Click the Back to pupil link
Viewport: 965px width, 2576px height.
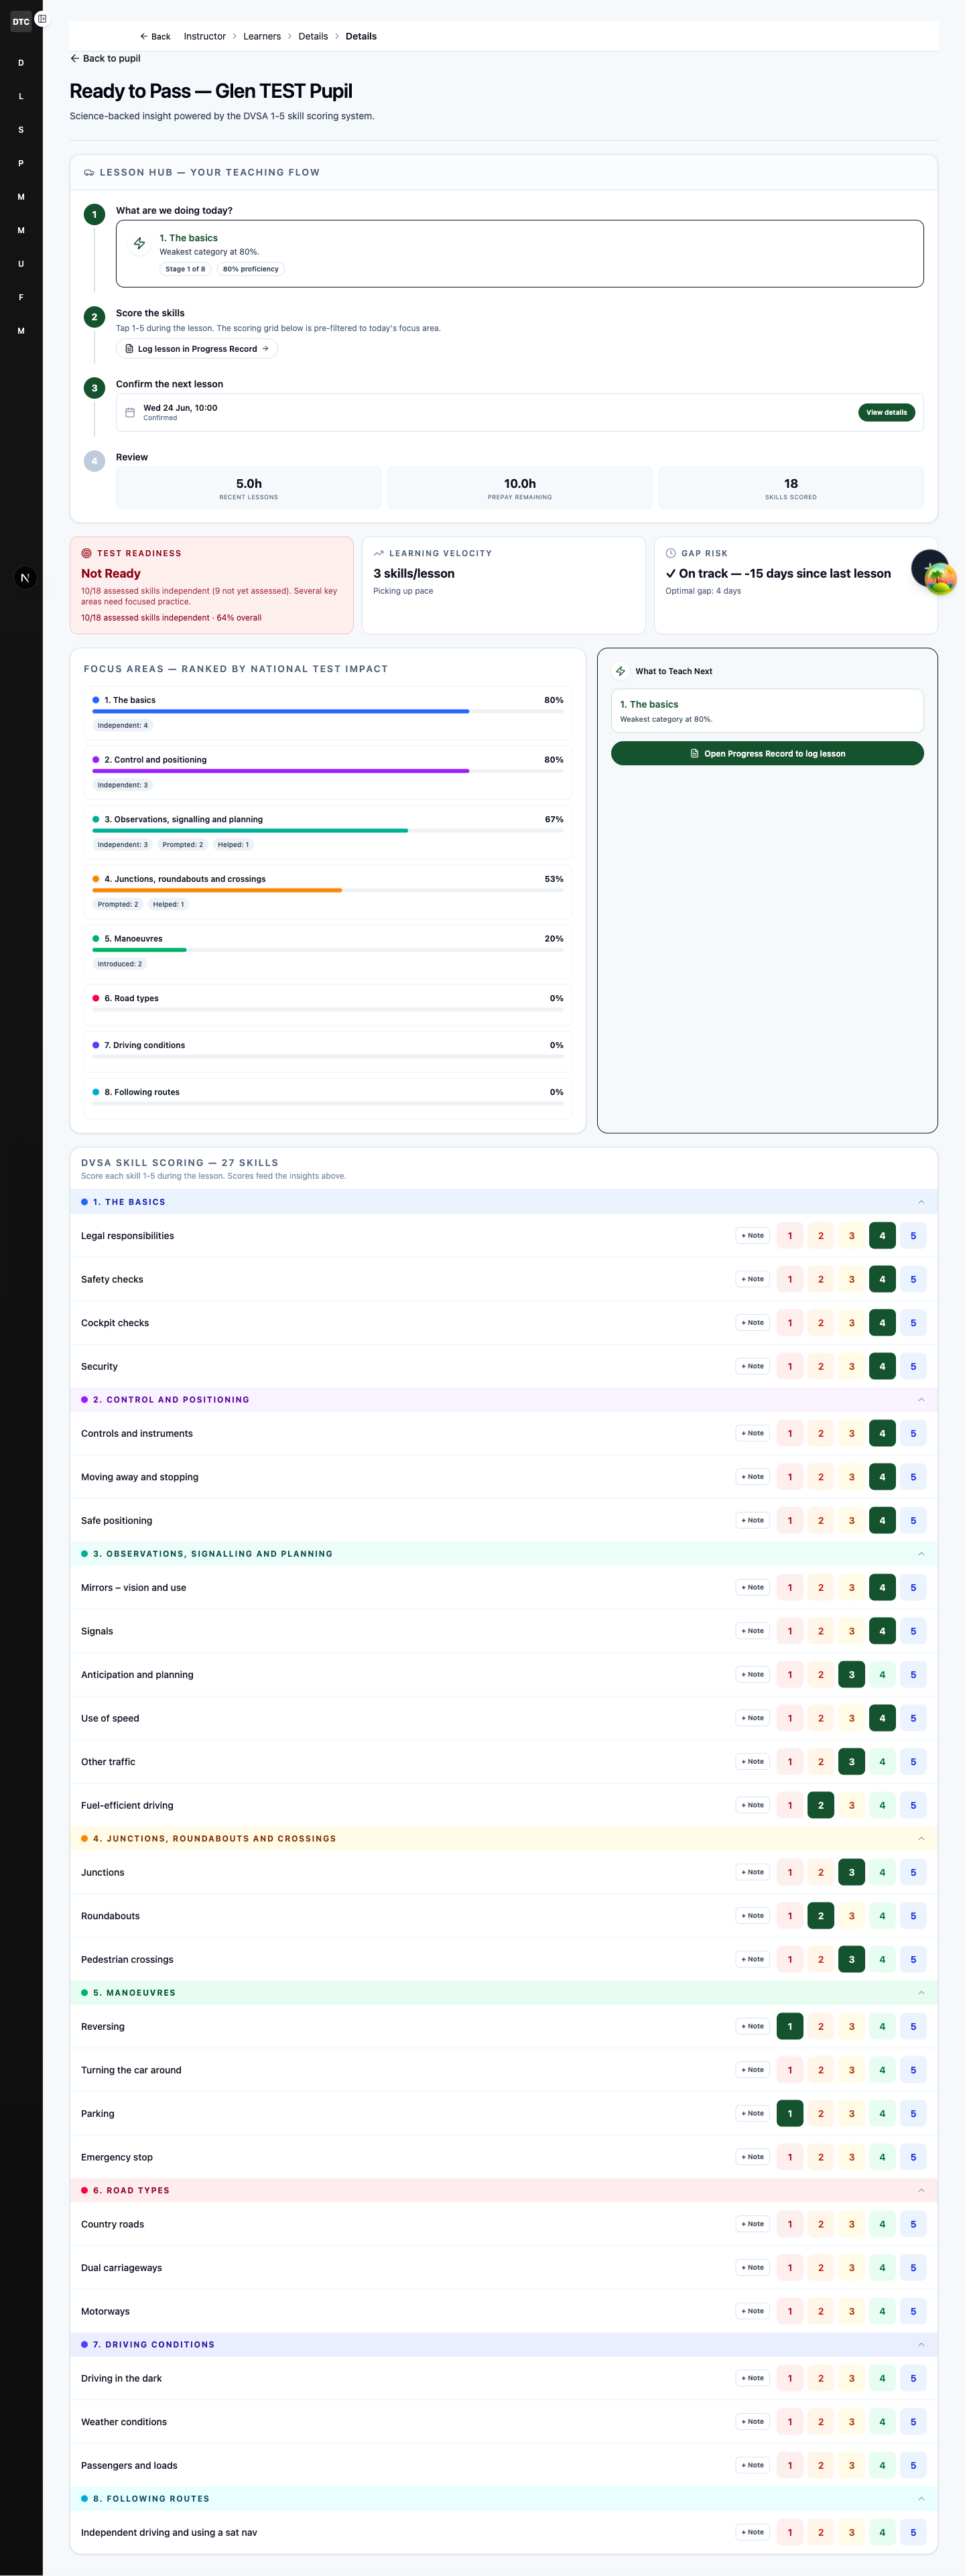(x=105, y=58)
